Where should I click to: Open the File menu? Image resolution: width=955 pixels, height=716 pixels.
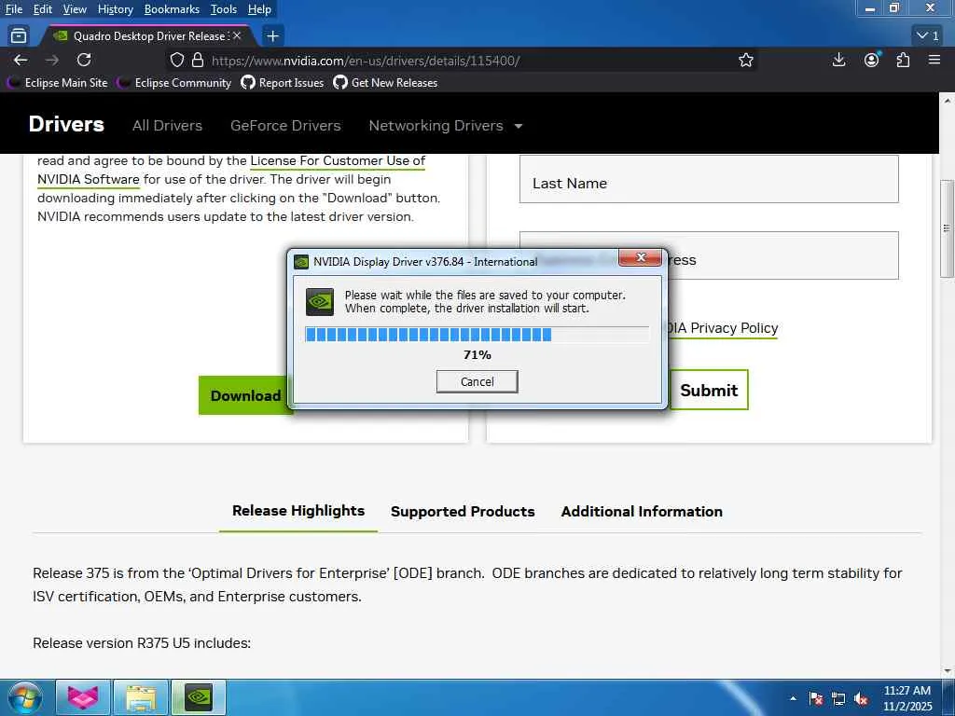click(13, 9)
